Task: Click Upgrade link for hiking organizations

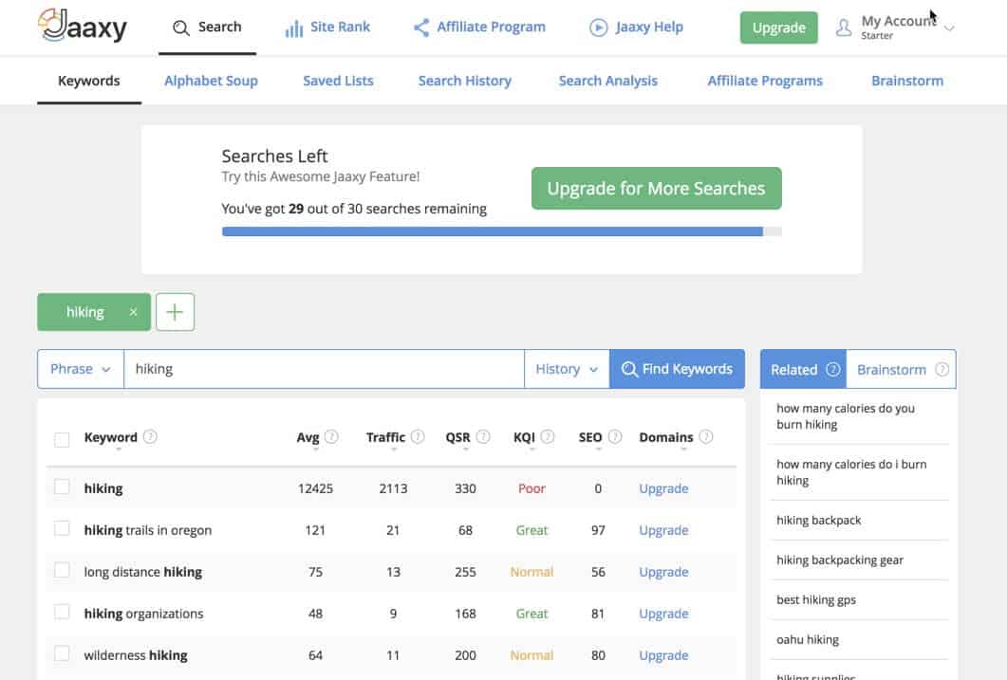Action: (663, 614)
